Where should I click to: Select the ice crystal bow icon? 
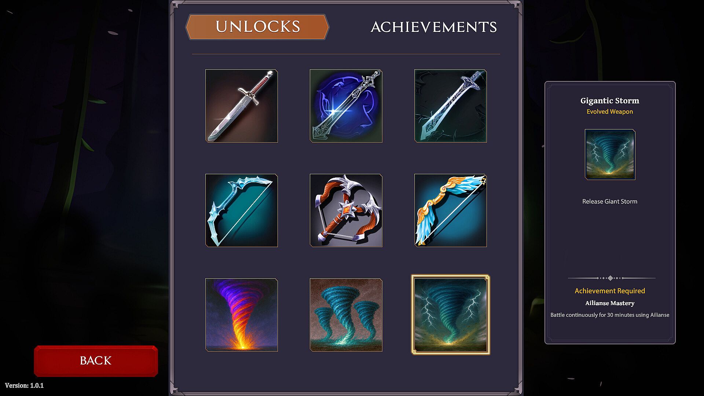[x=242, y=210]
